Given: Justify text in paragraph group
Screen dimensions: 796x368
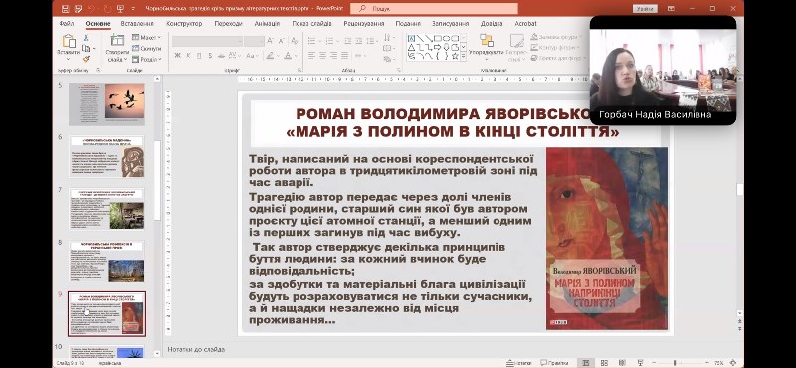Looking at the screenshot, I should point(345,55).
